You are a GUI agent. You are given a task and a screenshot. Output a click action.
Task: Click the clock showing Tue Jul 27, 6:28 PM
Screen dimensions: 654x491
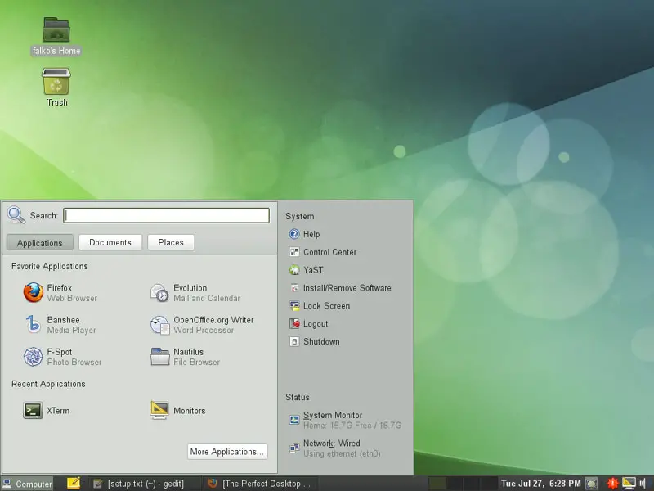(540, 484)
